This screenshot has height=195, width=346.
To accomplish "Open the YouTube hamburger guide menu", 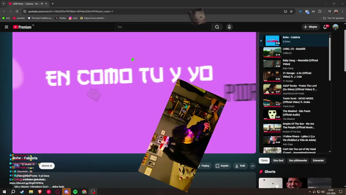I will (x=6, y=27).
